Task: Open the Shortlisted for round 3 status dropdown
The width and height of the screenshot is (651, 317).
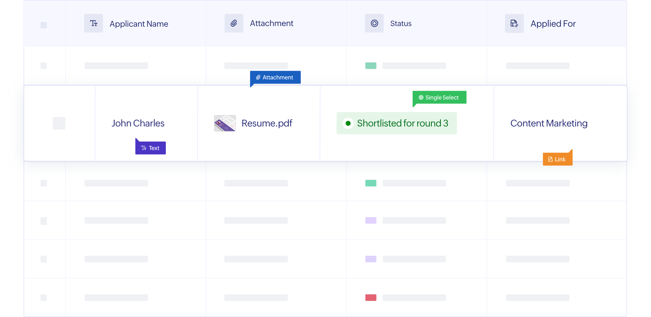Action: point(397,123)
